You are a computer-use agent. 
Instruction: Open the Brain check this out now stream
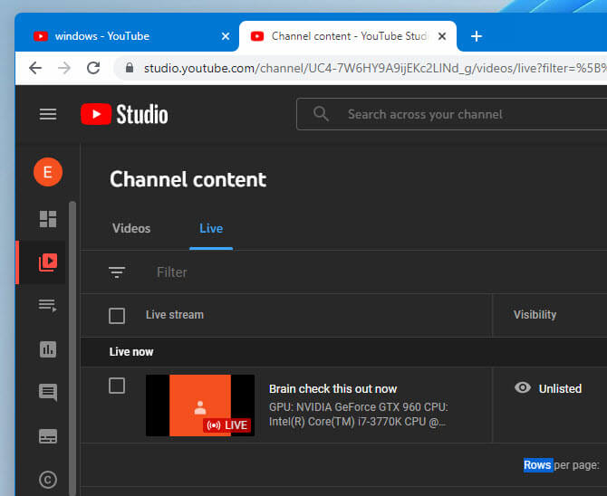point(332,389)
